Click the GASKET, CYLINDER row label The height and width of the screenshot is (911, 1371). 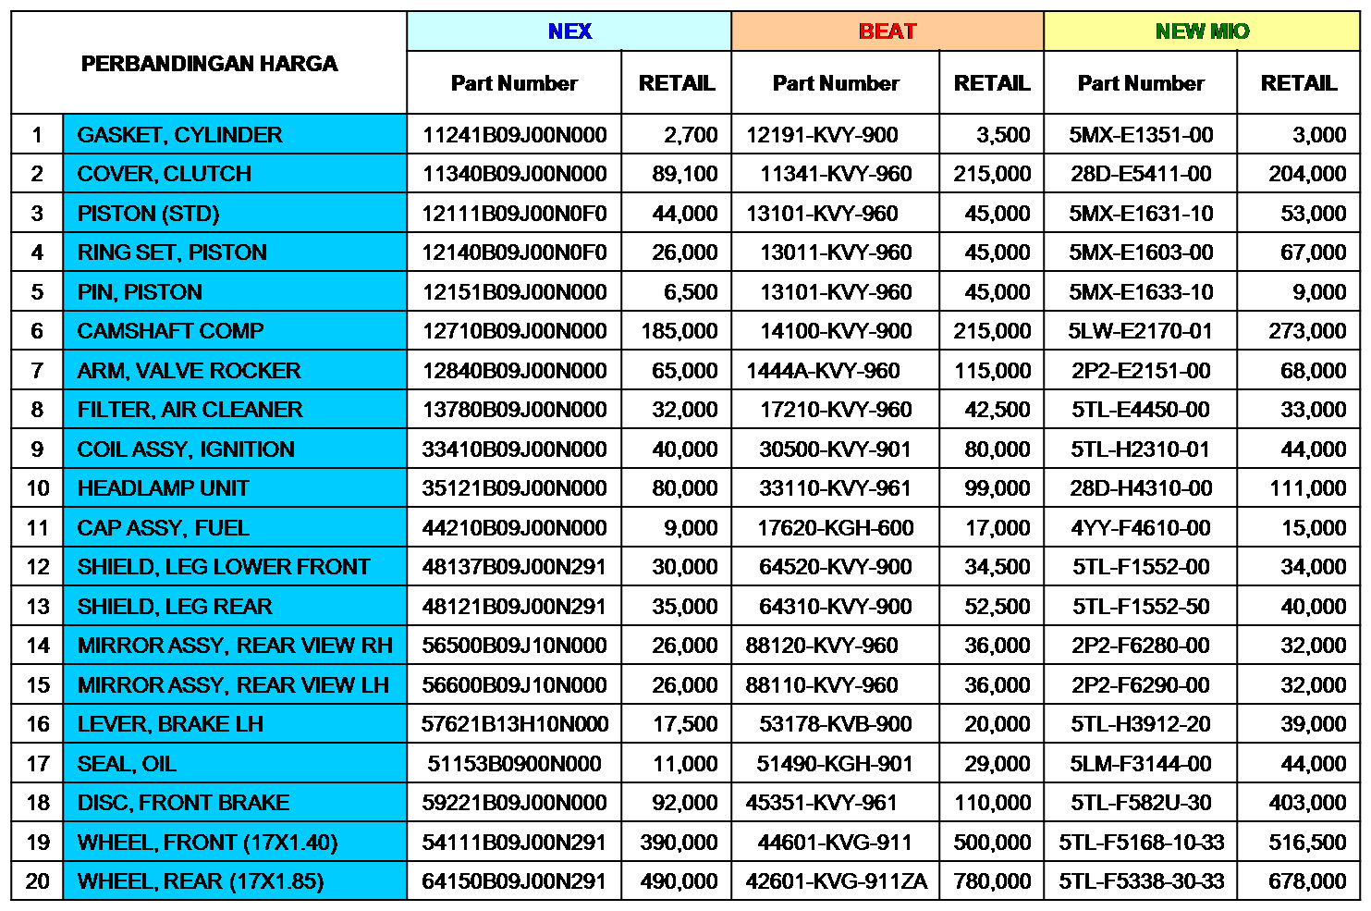click(x=235, y=135)
